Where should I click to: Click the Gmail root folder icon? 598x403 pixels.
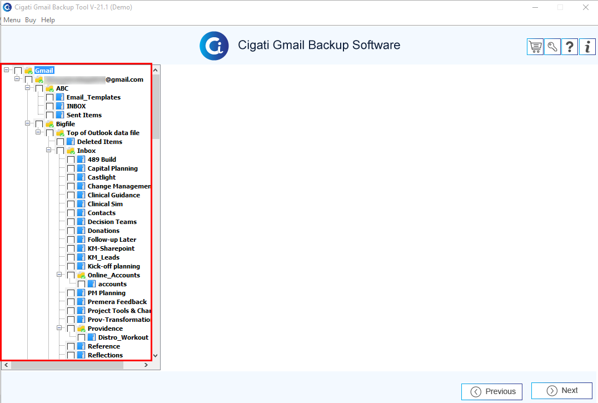click(x=28, y=71)
